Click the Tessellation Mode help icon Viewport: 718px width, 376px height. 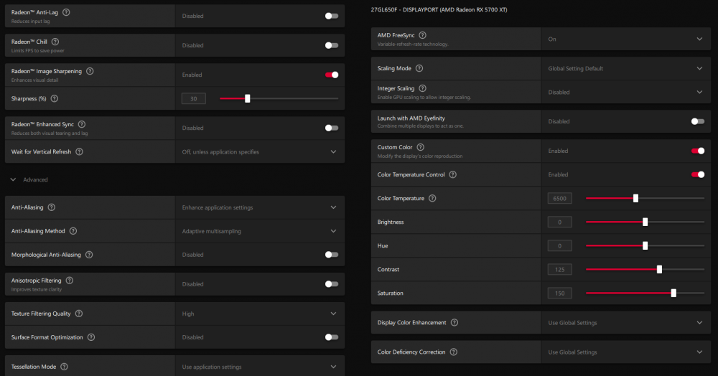click(x=64, y=367)
